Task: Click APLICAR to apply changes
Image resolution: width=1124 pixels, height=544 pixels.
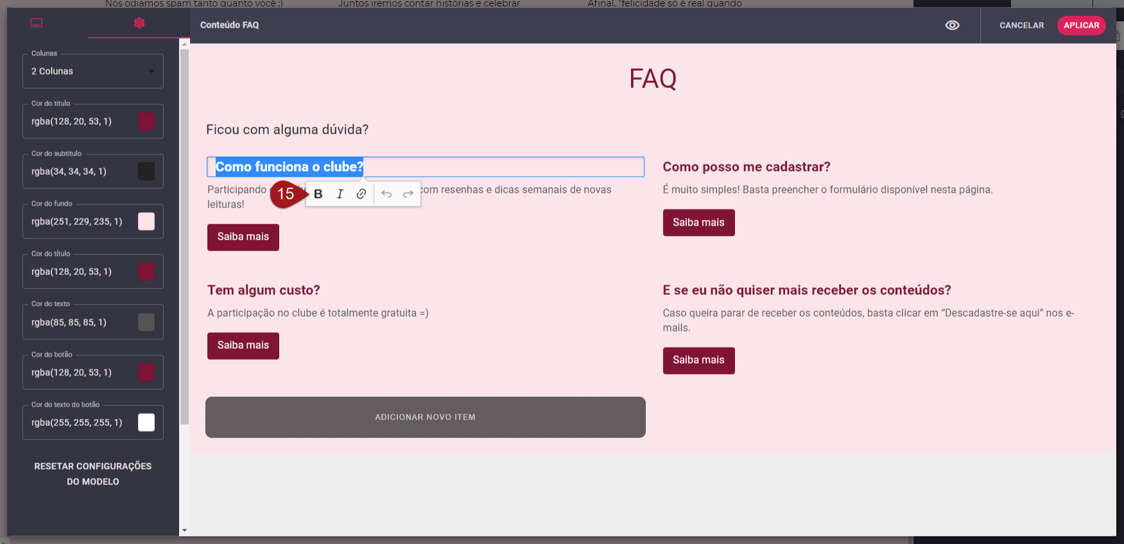Action: pos(1081,25)
